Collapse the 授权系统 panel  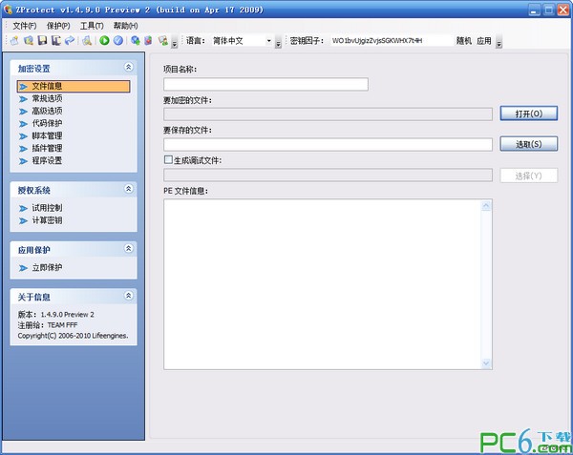tap(128, 189)
